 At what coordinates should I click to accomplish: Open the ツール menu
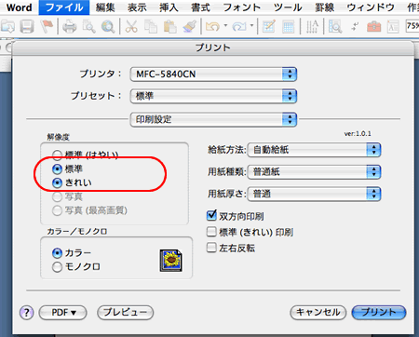288,7
